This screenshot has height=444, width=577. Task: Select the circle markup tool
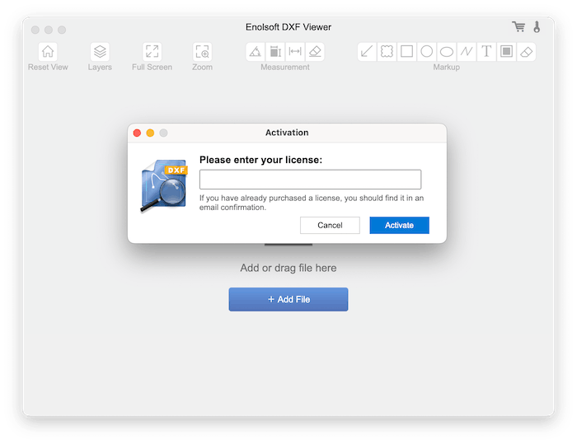pyautogui.click(x=427, y=52)
